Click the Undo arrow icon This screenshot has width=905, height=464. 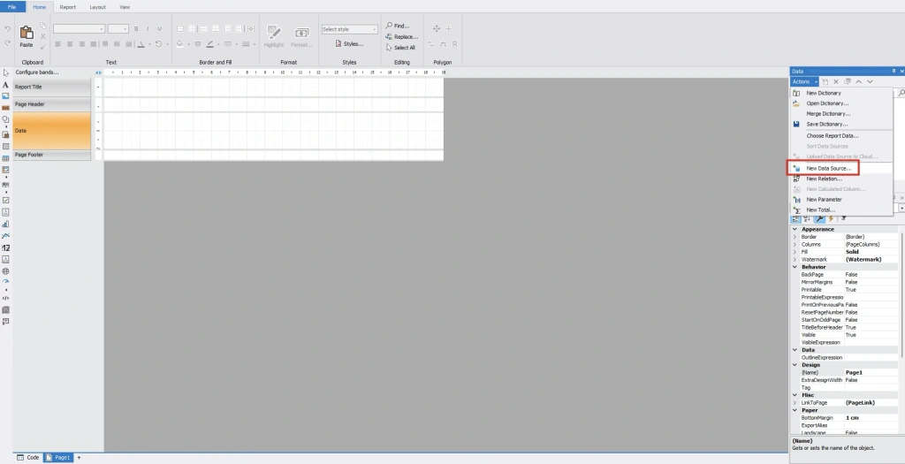coord(7,29)
